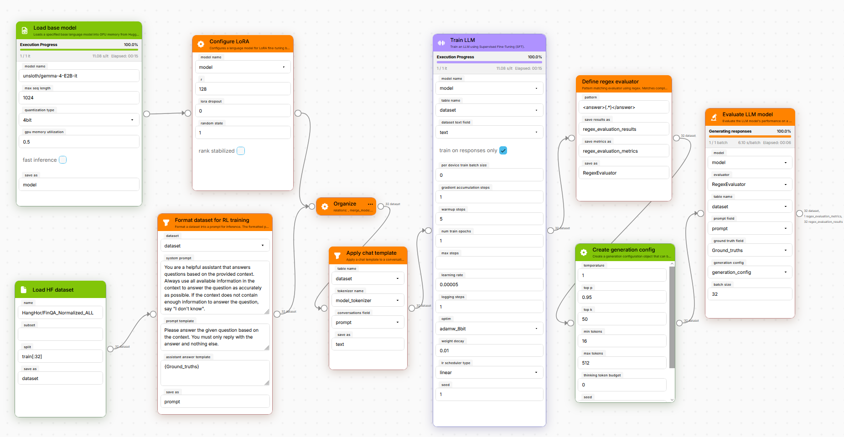Select the Create generation config node header
844x437 pixels.
click(x=625, y=252)
